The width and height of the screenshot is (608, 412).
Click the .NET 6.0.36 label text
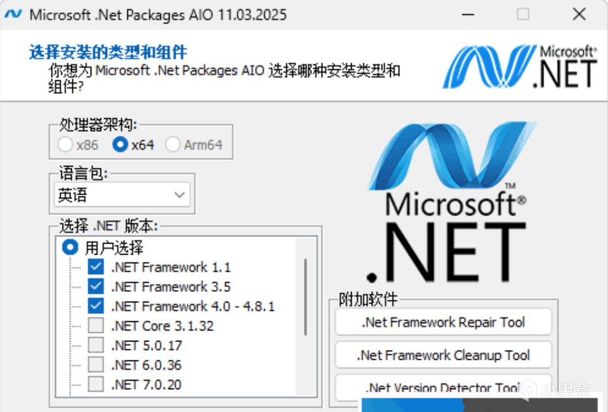point(146,365)
